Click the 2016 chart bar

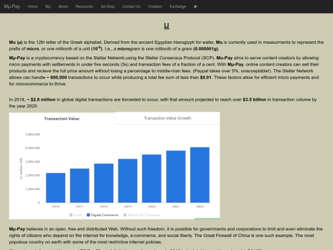55,188
